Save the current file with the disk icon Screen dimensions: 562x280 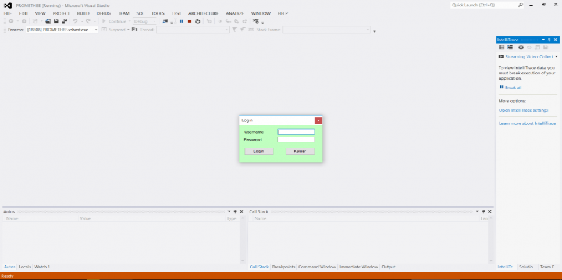coord(56,21)
